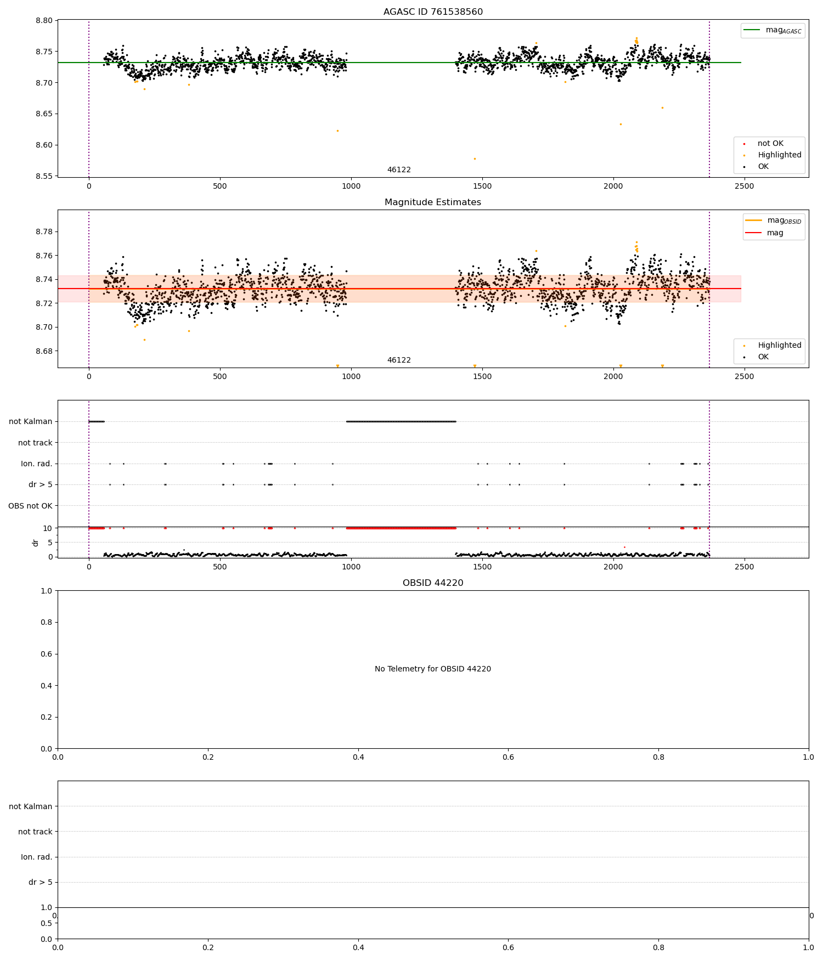Click the 8.74 y-tick in Magnitude Estimates

point(44,280)
